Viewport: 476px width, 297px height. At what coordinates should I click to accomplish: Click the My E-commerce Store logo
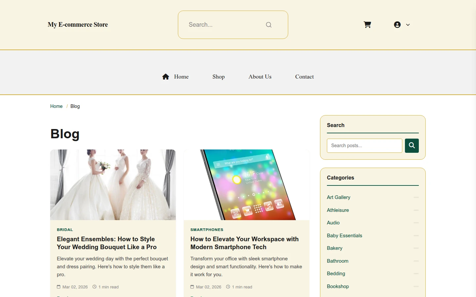pyautogui.click(x=78, y=25)
